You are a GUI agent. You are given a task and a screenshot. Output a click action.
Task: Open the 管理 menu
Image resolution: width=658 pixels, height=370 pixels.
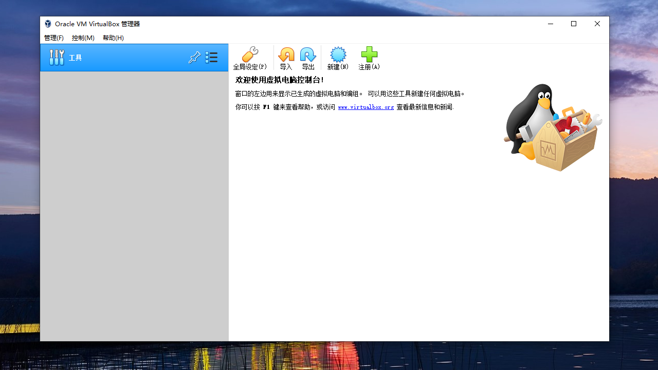click(53, 38)
